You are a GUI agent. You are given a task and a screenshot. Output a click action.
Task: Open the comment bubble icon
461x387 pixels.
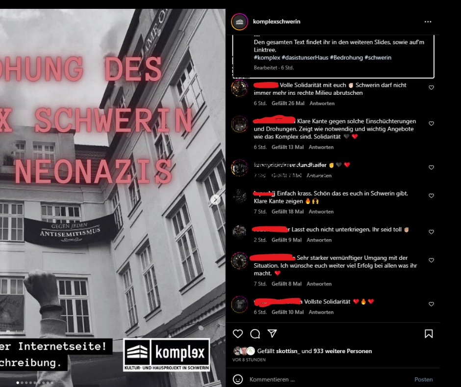[x=255, y=333]
